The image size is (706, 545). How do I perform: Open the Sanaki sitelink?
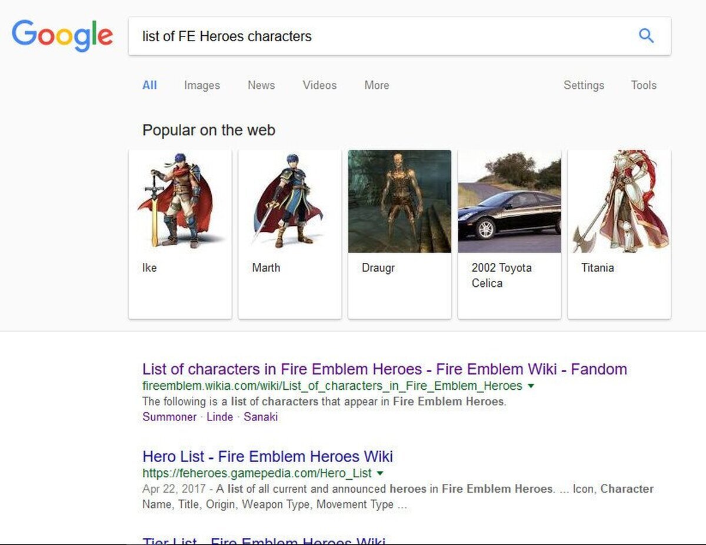(x=261, y=417)
